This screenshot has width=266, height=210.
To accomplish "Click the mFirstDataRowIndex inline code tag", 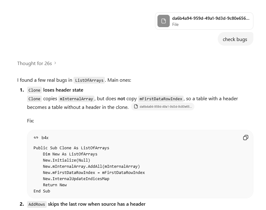I will (x=161, y=99).
